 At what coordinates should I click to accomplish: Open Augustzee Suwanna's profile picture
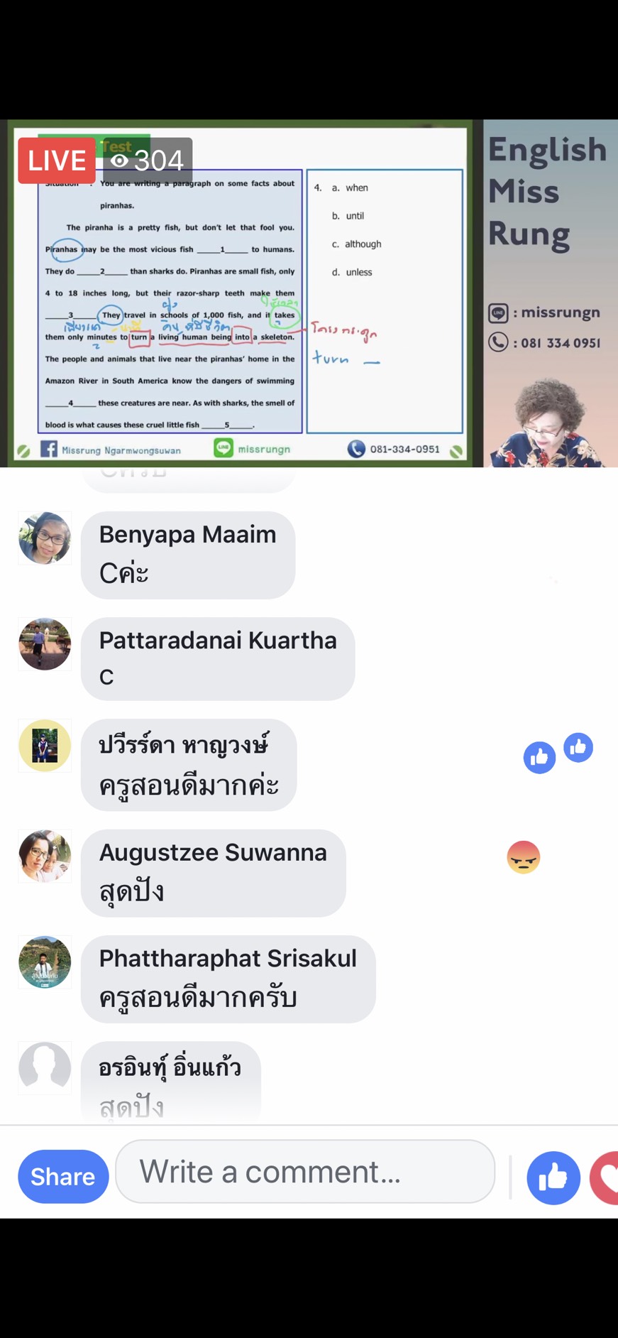coord(45,856)
